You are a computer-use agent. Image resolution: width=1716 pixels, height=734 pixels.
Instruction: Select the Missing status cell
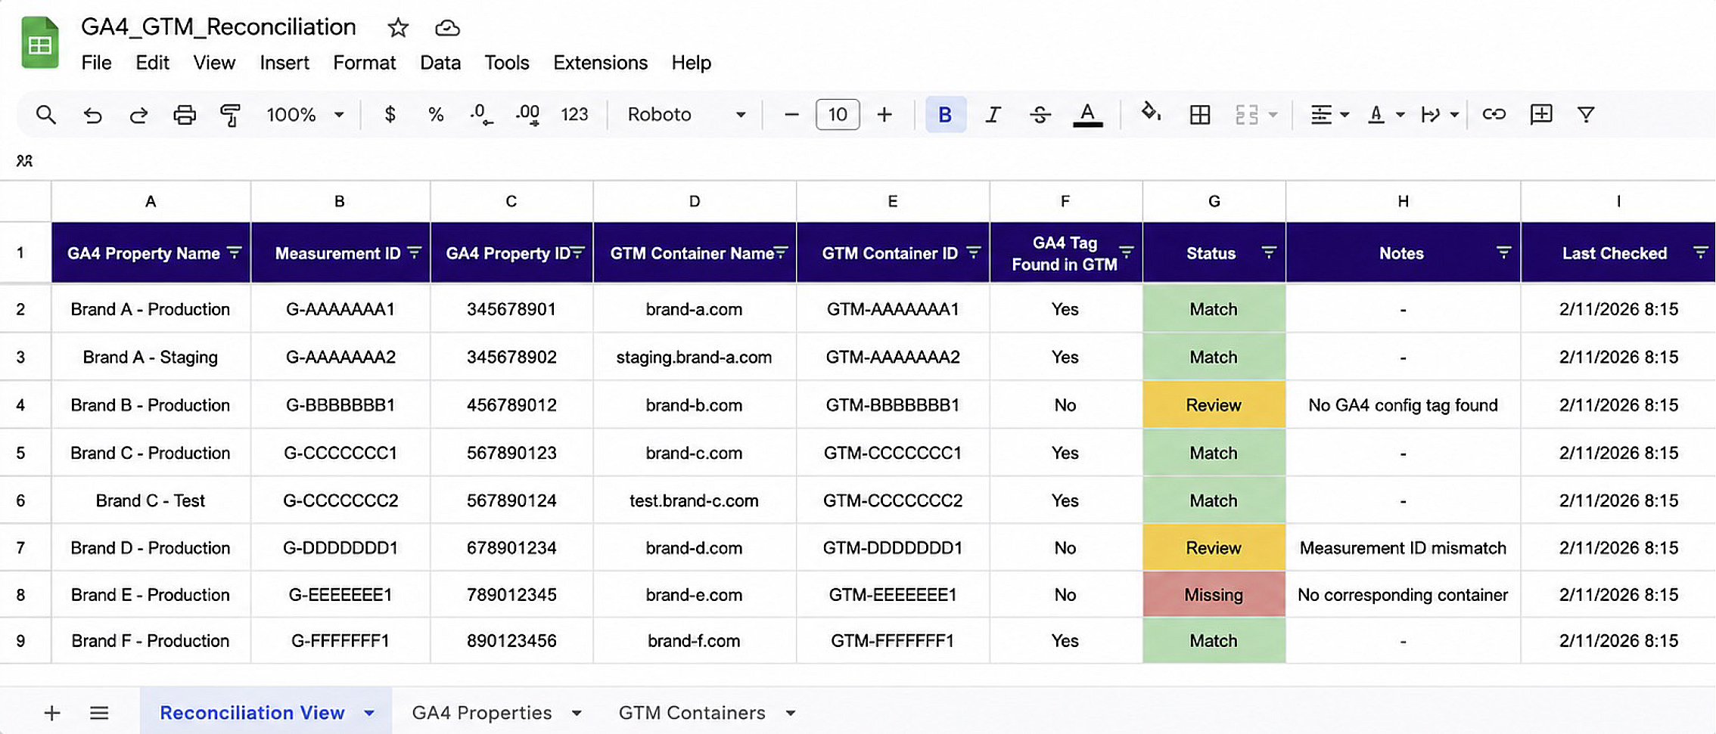tap(1214, 595)
